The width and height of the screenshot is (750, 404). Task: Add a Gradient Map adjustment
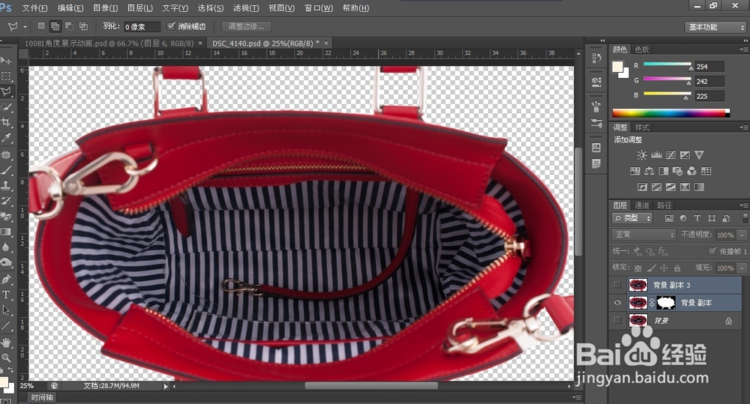(699, 187)
